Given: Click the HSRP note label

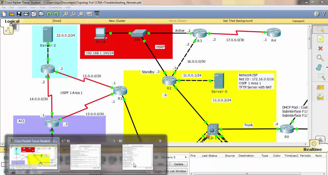Looking at the screenshot, I should (160, 47).
